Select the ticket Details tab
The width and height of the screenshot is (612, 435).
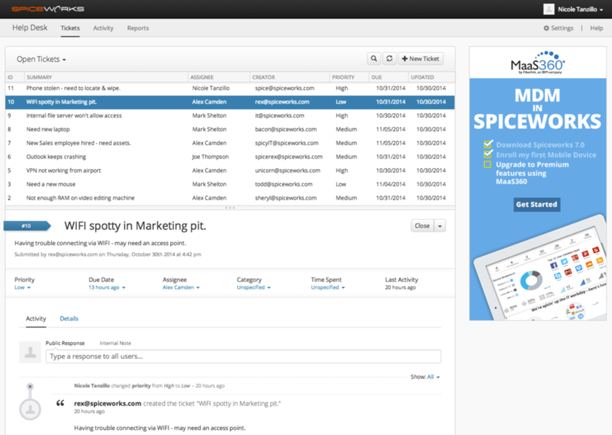[x=69, y=318]
